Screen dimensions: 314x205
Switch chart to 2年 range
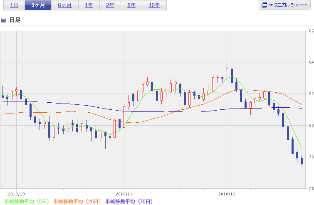tap(110, 5)
